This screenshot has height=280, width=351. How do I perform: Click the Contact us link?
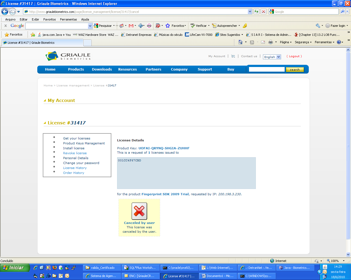pos(249,56)
